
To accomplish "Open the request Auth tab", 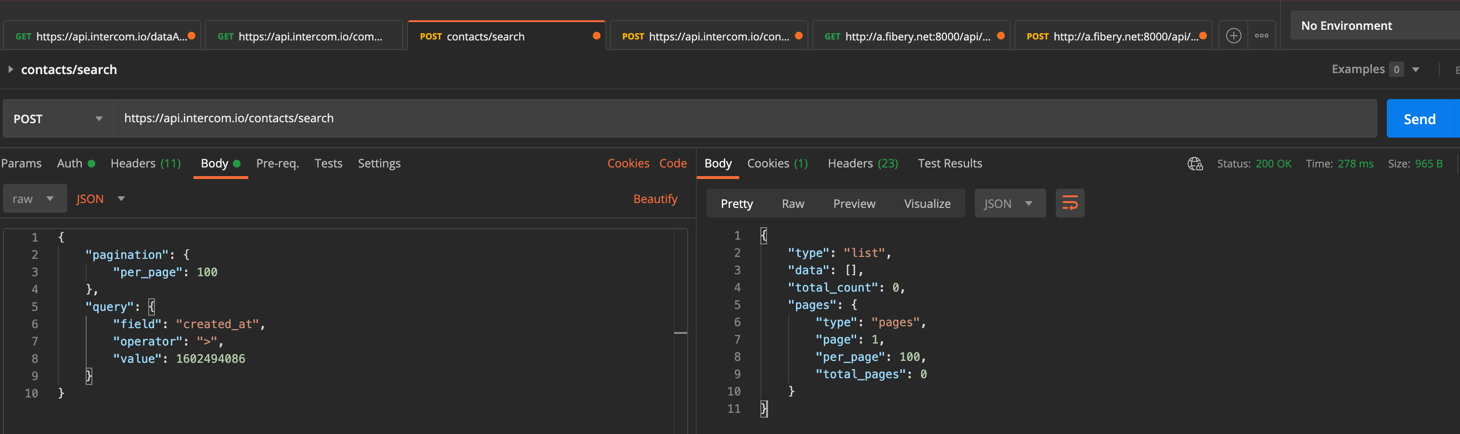I will point(76,163).
